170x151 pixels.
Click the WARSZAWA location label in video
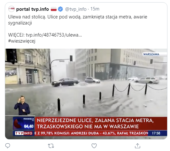pos(151,54)
